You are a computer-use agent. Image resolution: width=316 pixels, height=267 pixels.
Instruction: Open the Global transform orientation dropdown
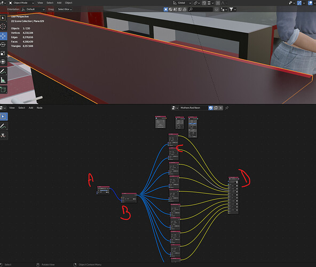pos(182,3)
